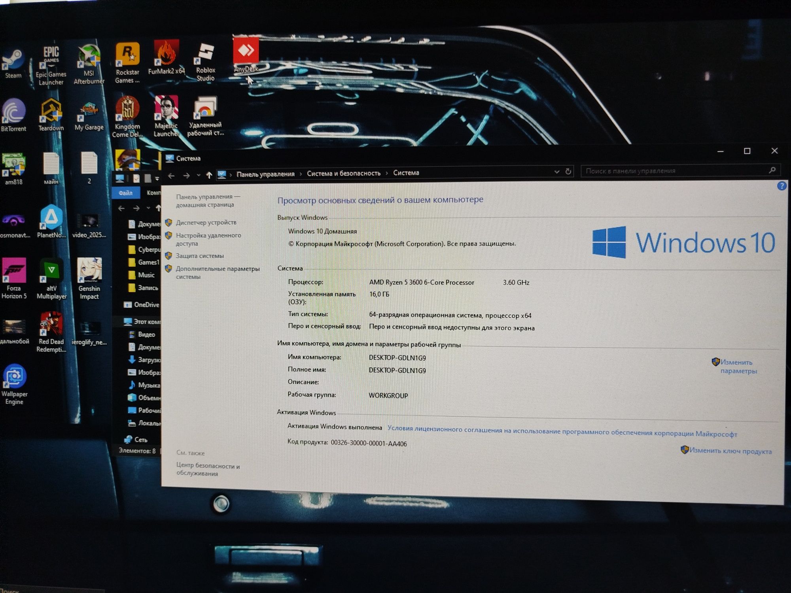Open help button in System window
791x593 pixels.
(x=782, y=185)
